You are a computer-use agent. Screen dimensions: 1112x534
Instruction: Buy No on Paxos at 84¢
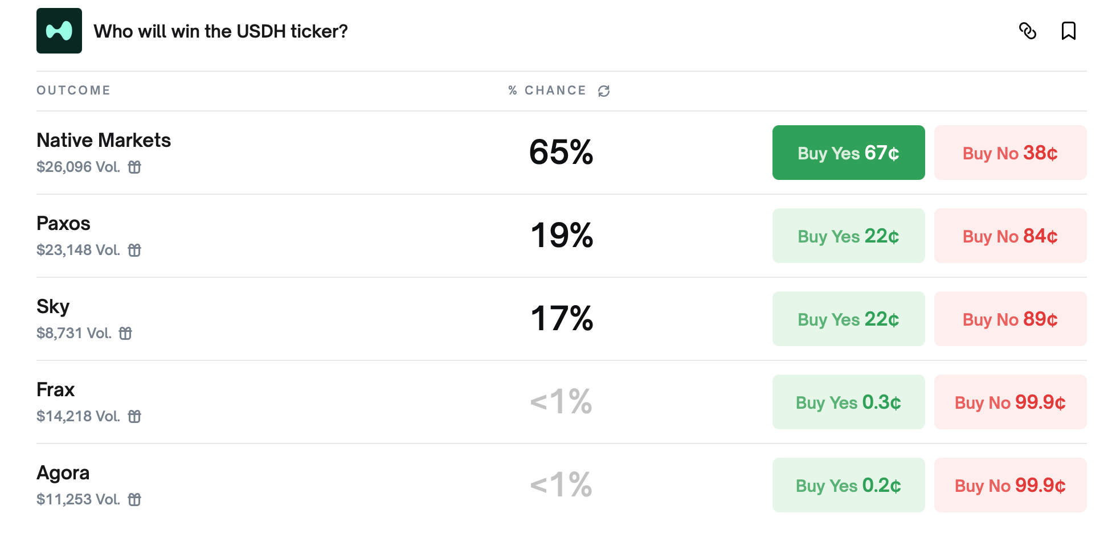[1010, 236]
